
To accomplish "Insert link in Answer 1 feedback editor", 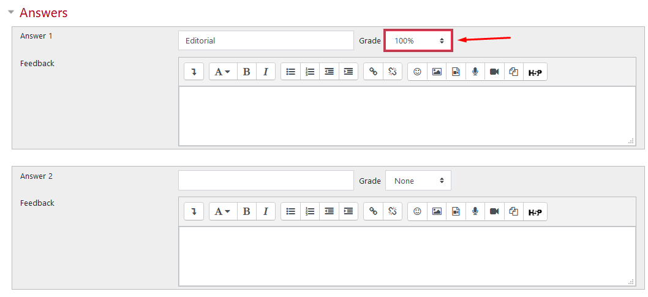I will pyautogui.click(x=373, y=72).
